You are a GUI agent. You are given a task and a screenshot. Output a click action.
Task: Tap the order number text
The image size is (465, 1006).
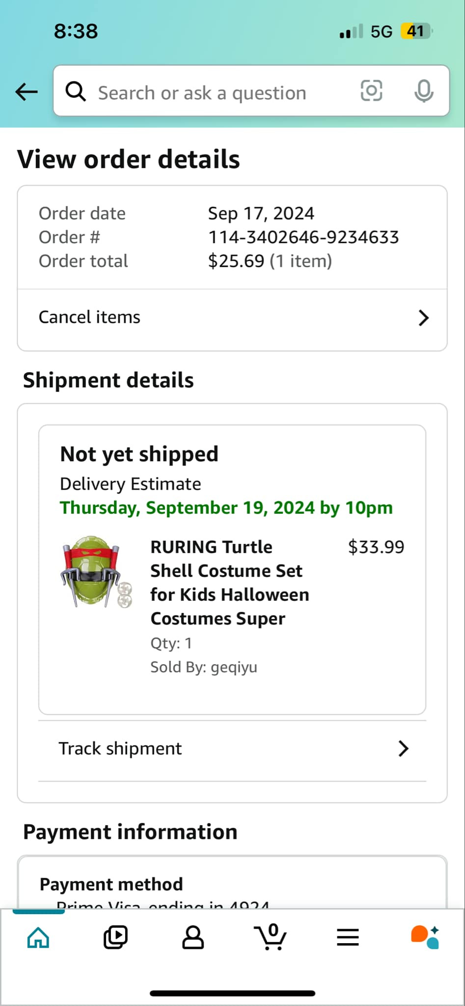303,237
